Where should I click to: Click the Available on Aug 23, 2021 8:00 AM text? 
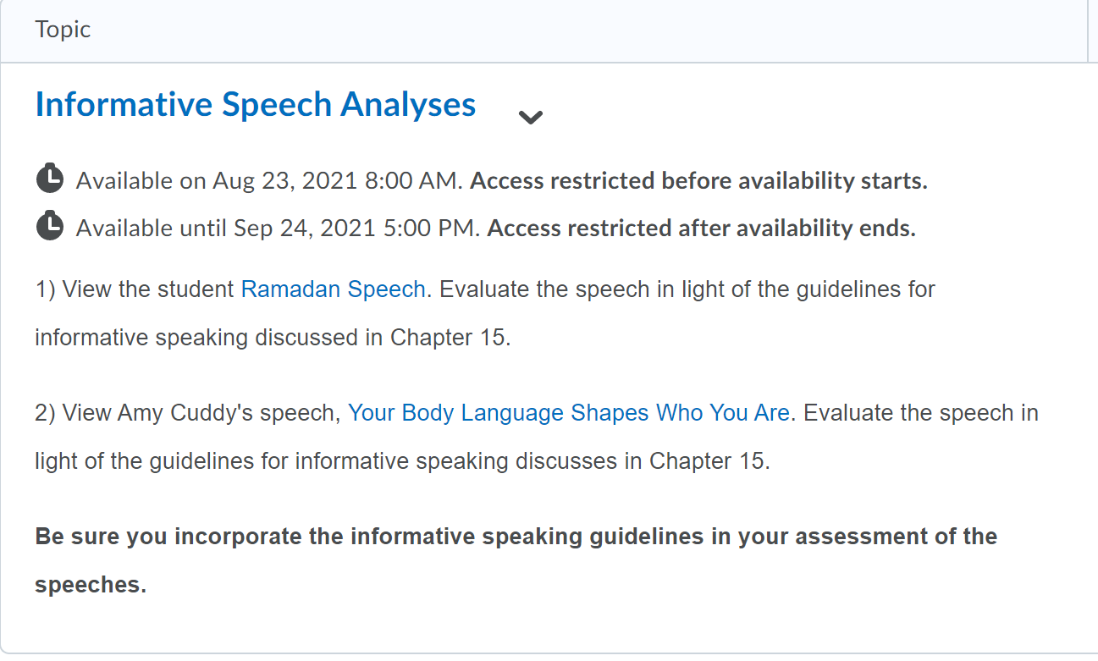point(269,181)
